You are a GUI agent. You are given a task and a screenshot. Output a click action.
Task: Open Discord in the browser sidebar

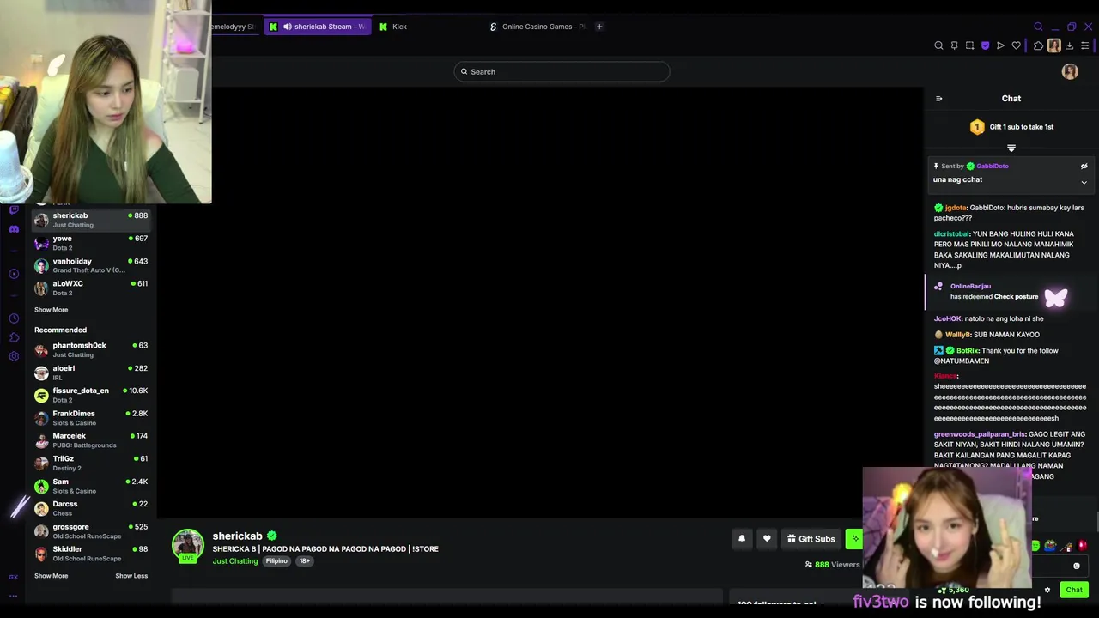(14, 229)
